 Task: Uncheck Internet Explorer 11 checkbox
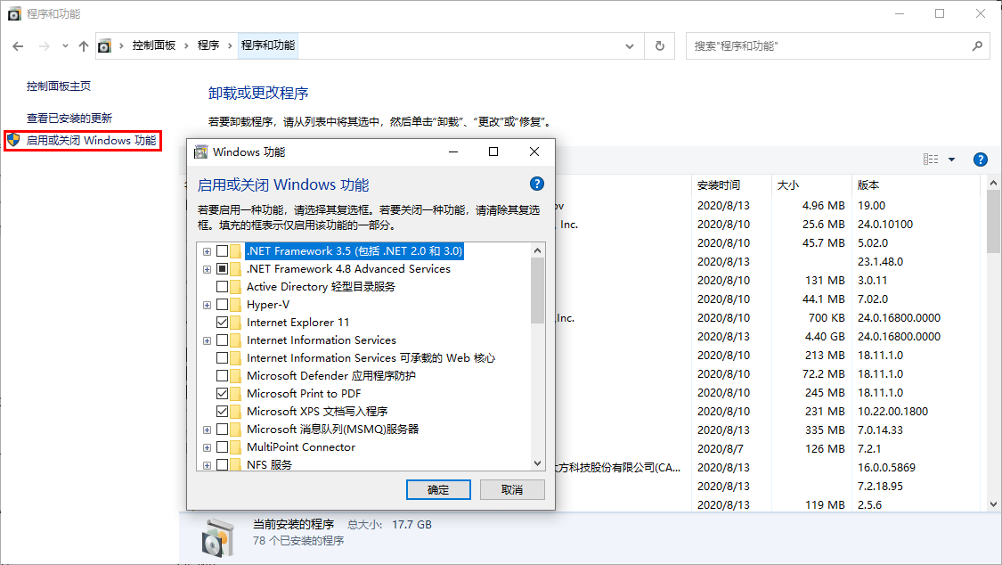pyautogui.click(x=223, y=322)
